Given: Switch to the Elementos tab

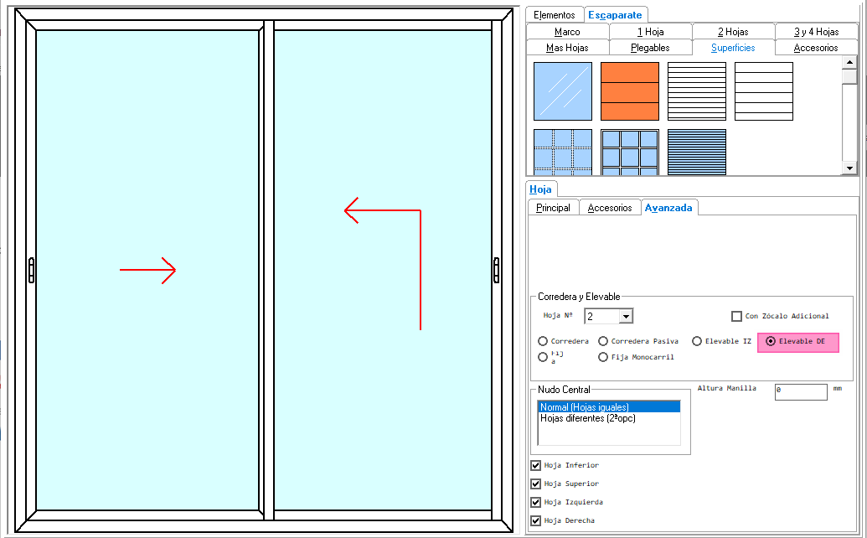Looking at the screenshot, I should tap(554, 15).
